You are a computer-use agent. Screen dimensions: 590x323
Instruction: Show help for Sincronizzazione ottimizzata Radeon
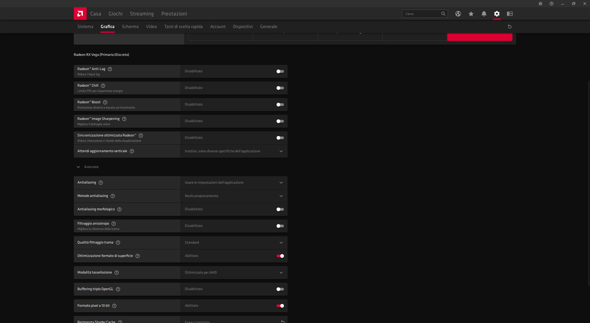141,136
